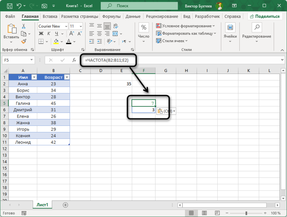Click the camera icon in title bar

[x=44, y=6]
